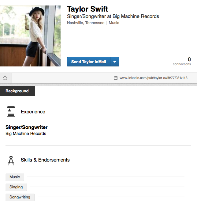Image resolution: width=197 pixels, height=203 pixels.
Task: Open the dropdown arrow beside Send InMail
Action: [x=115, y=62]
